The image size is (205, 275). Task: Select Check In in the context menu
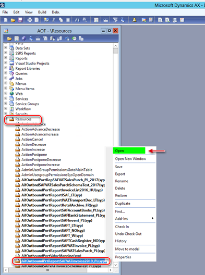click(x=122, y=227)
